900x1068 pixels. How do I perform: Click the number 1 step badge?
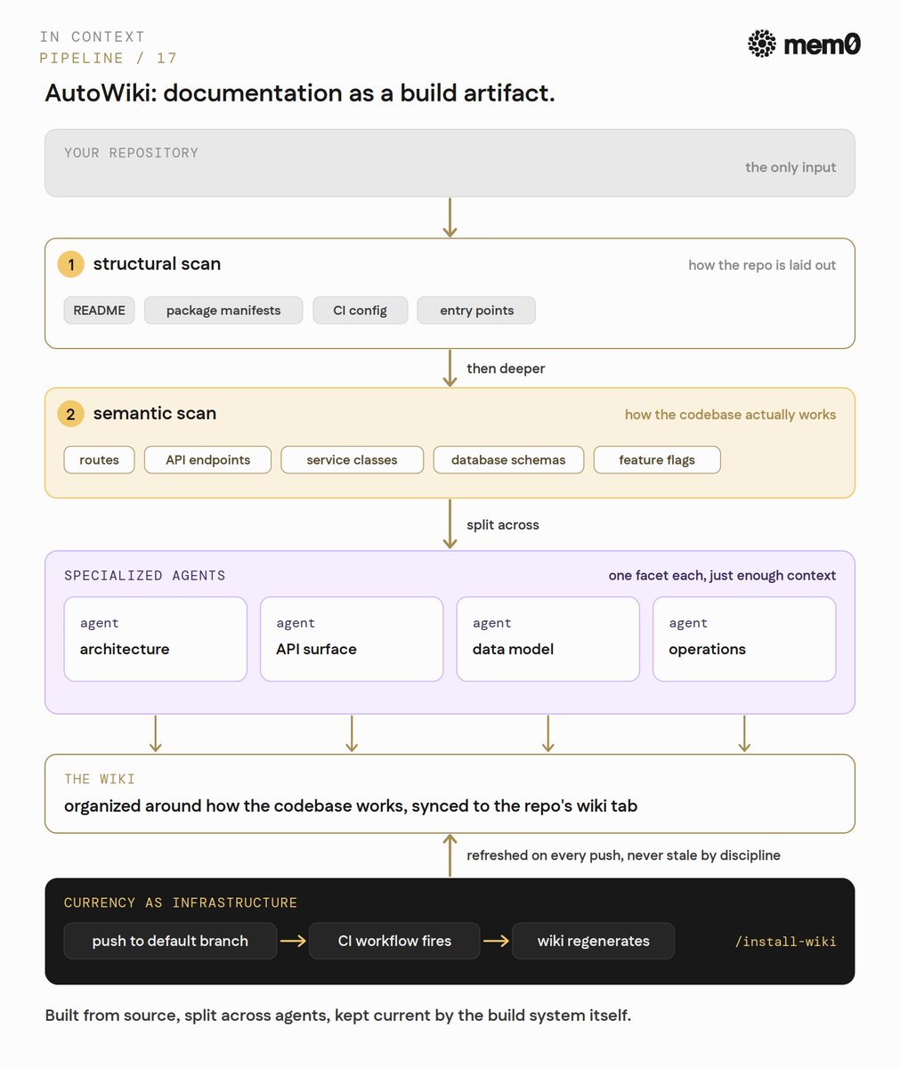click(x=71, y=264)
